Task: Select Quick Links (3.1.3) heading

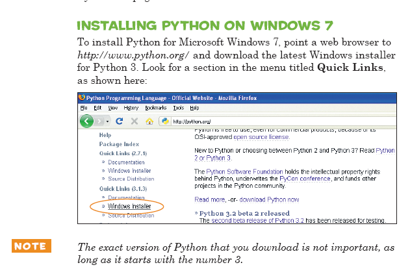Action: coord(123,188)
